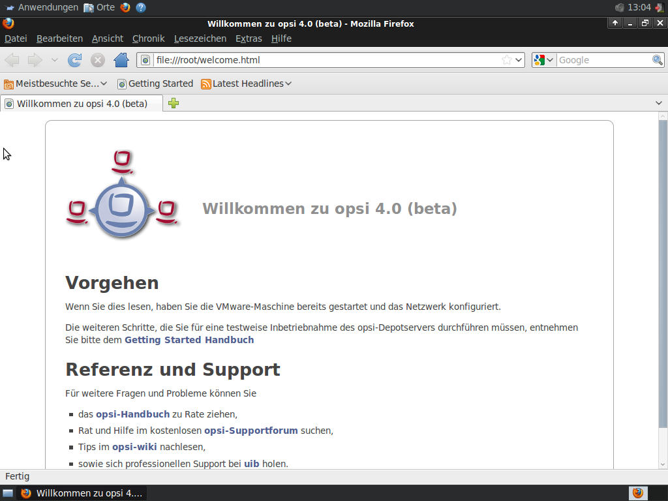
Task: Click the Stop loading icon
Action: pos(97,59)
